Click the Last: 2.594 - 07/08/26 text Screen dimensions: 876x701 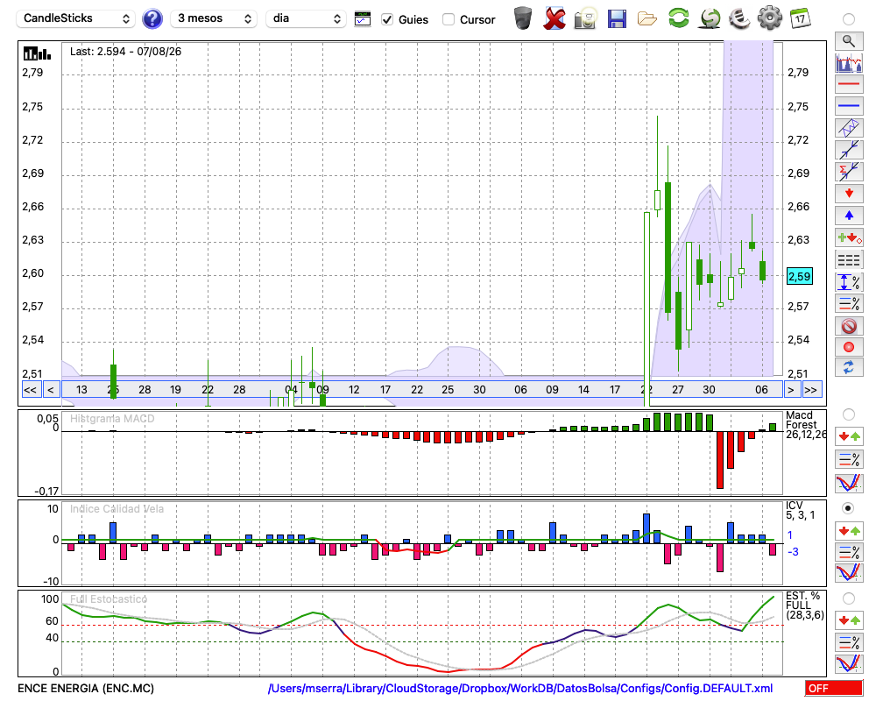125,52
